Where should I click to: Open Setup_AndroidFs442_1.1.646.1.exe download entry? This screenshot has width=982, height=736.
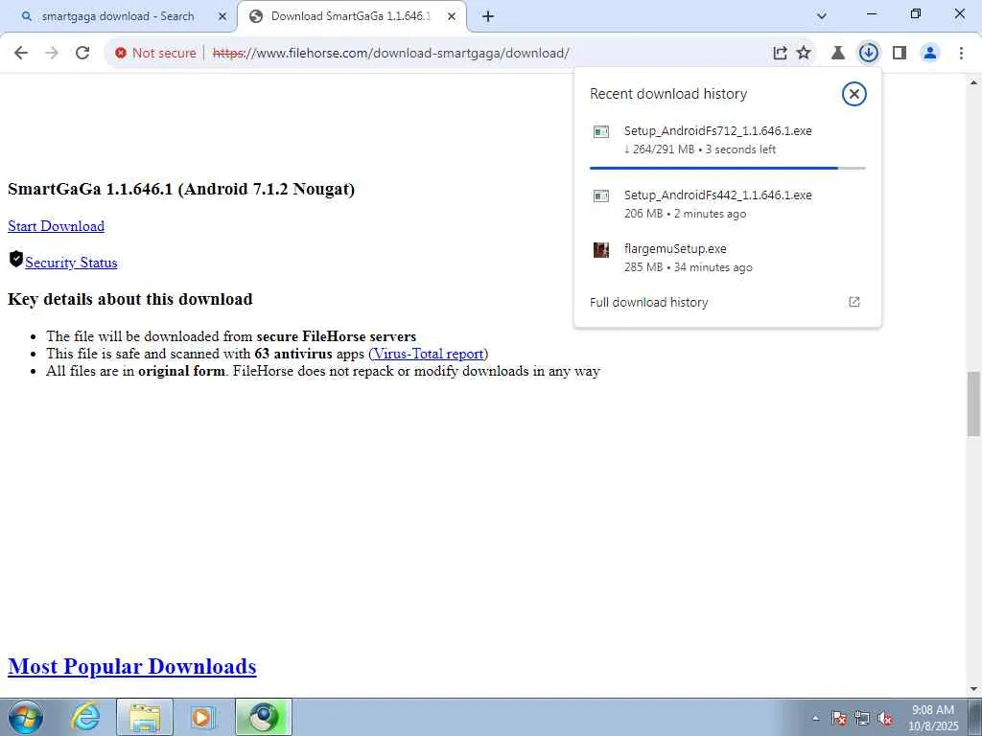(728, 204)
